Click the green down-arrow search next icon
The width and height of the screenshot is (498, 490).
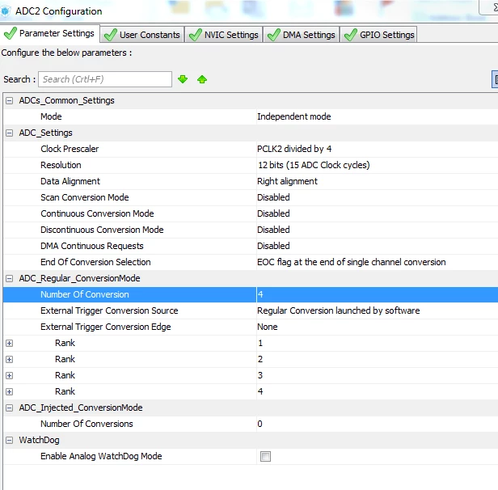183,79
